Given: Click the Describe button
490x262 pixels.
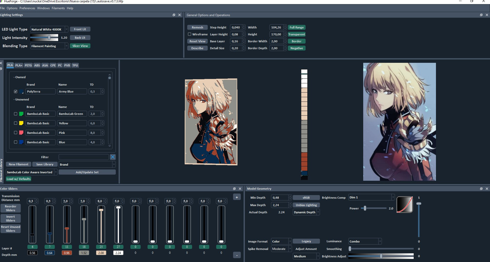Looking at the screenshot, I should 197,48.
